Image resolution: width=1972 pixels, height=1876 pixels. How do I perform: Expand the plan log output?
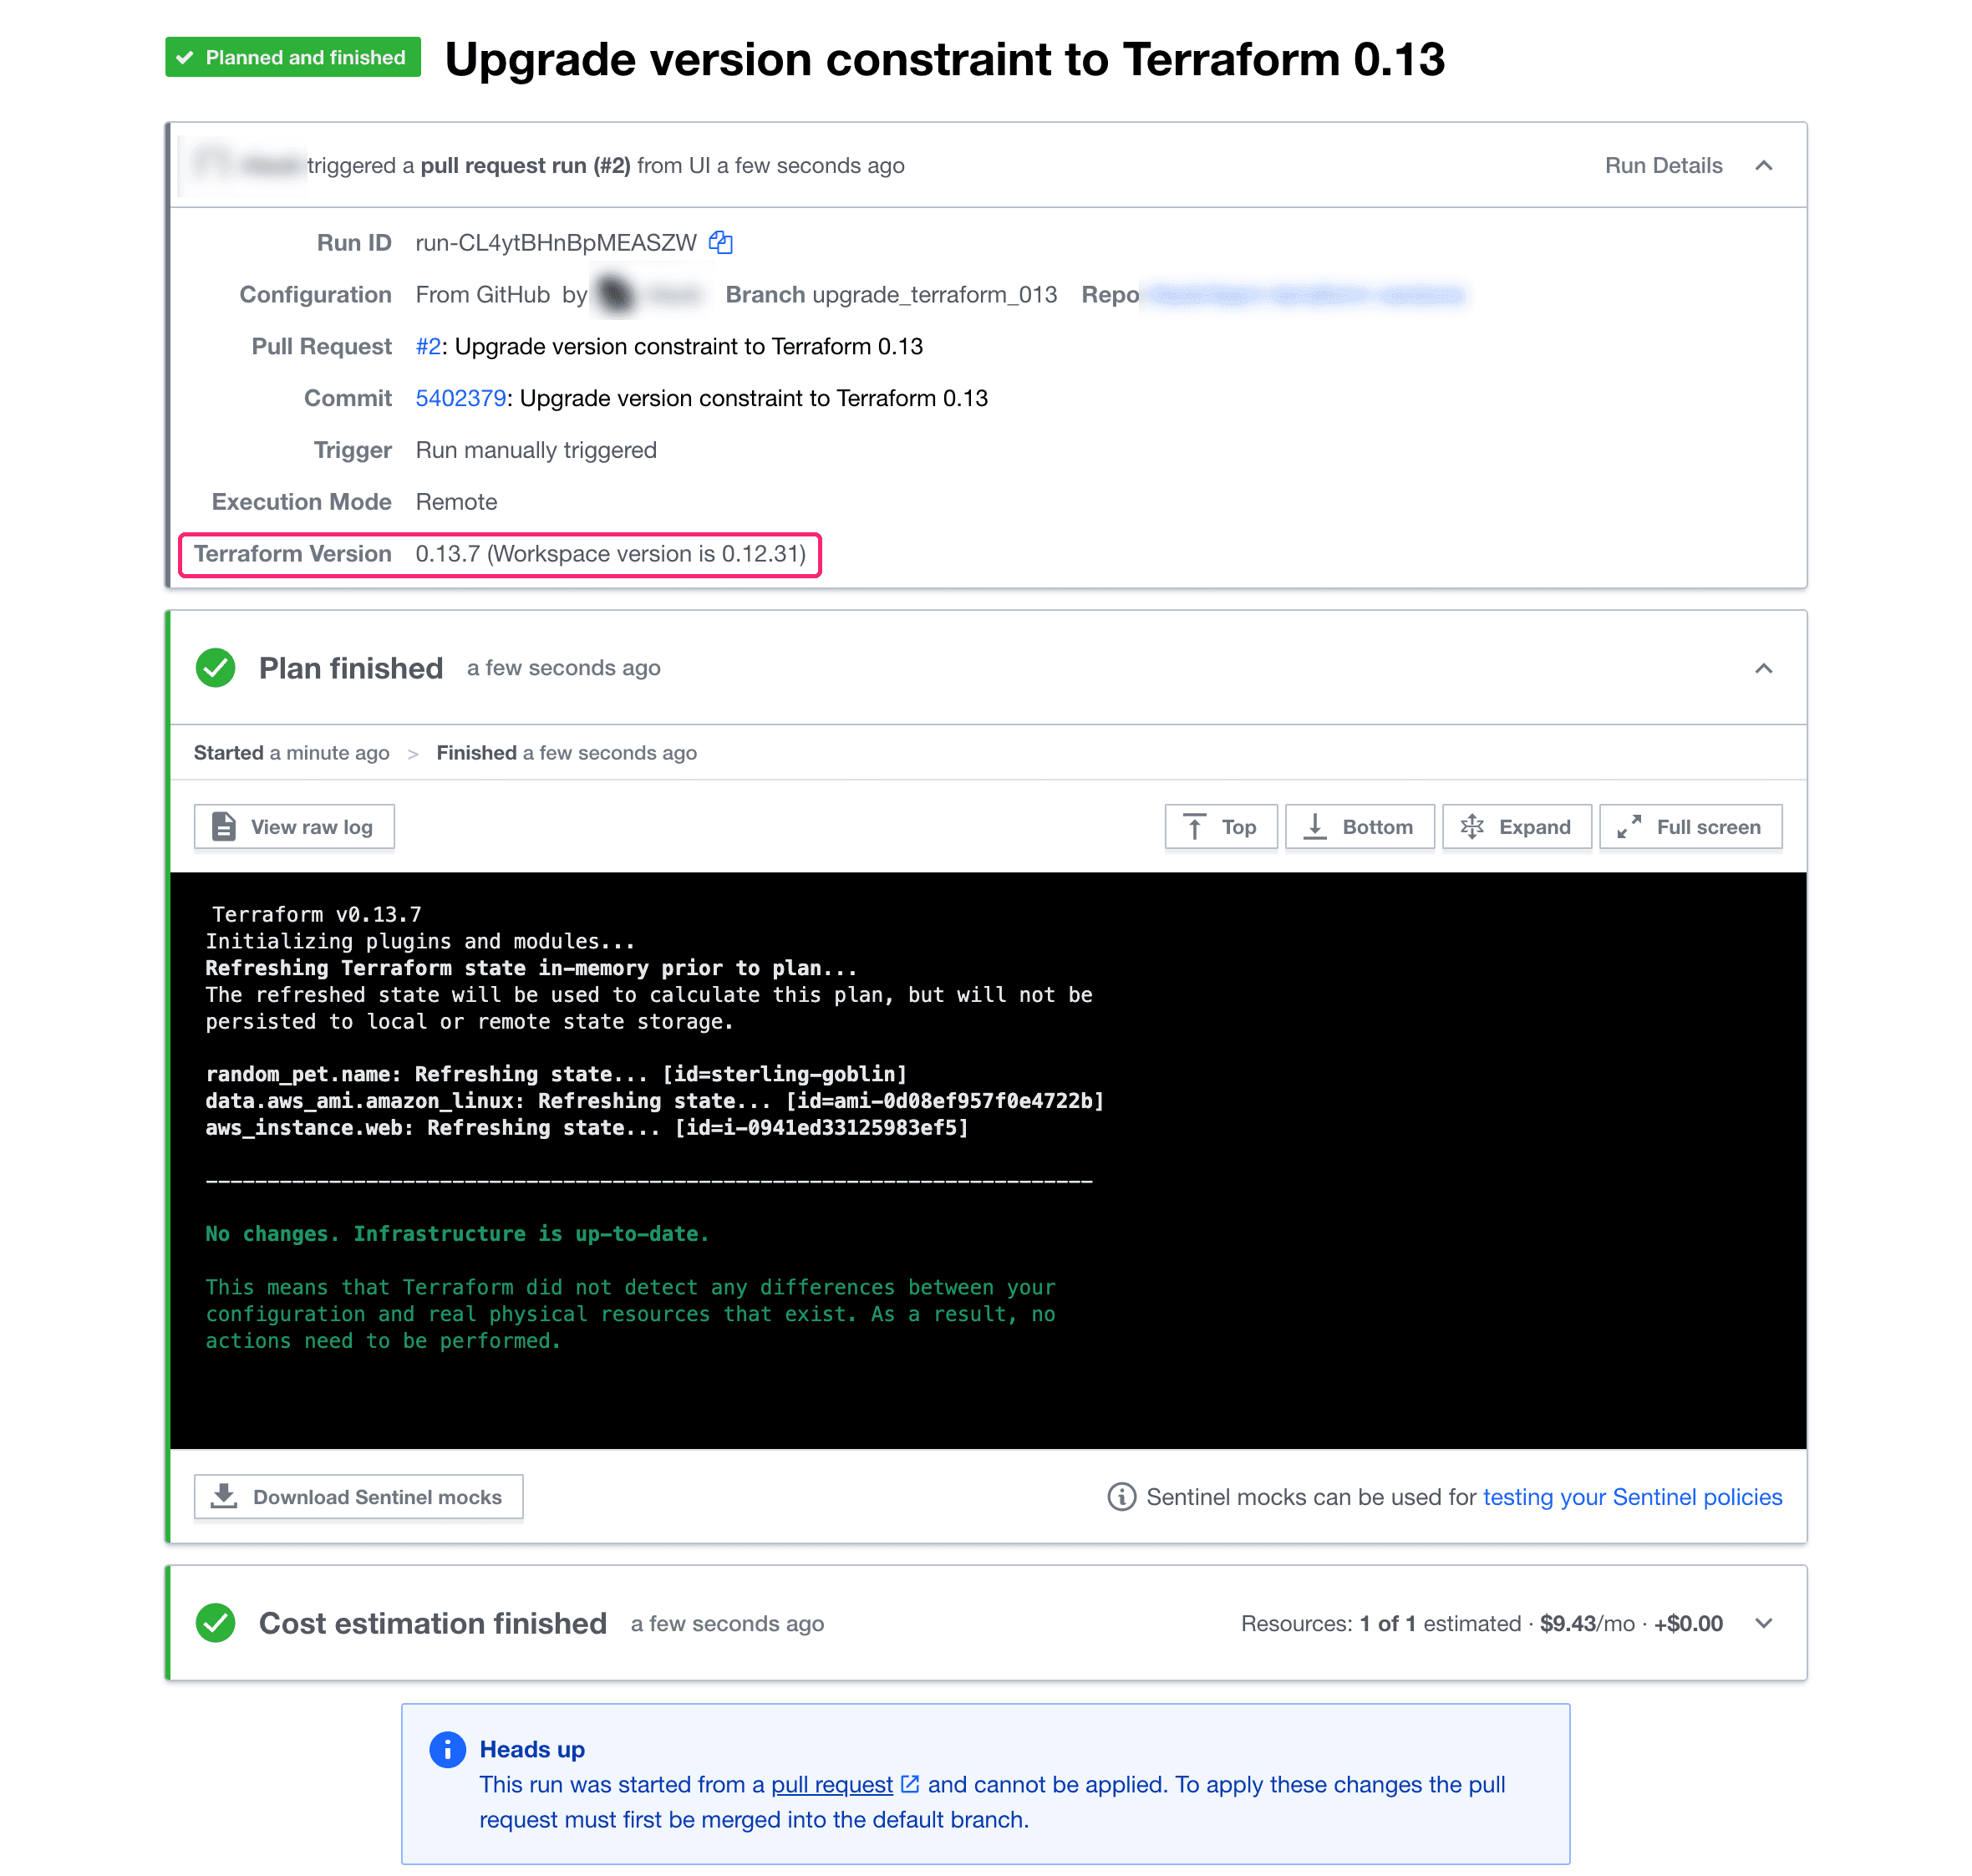[x=1516, y=826]
